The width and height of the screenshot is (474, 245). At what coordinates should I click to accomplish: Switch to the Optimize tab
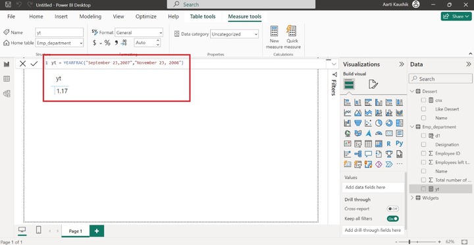(x=146, y=16)
